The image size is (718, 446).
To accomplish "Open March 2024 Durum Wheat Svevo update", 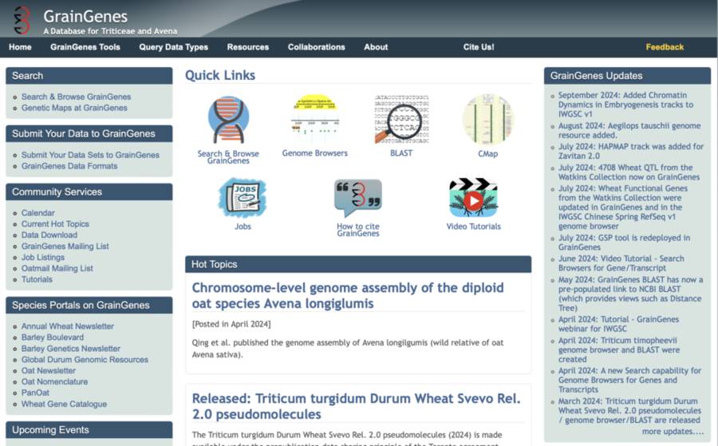I will coord(629,410).
